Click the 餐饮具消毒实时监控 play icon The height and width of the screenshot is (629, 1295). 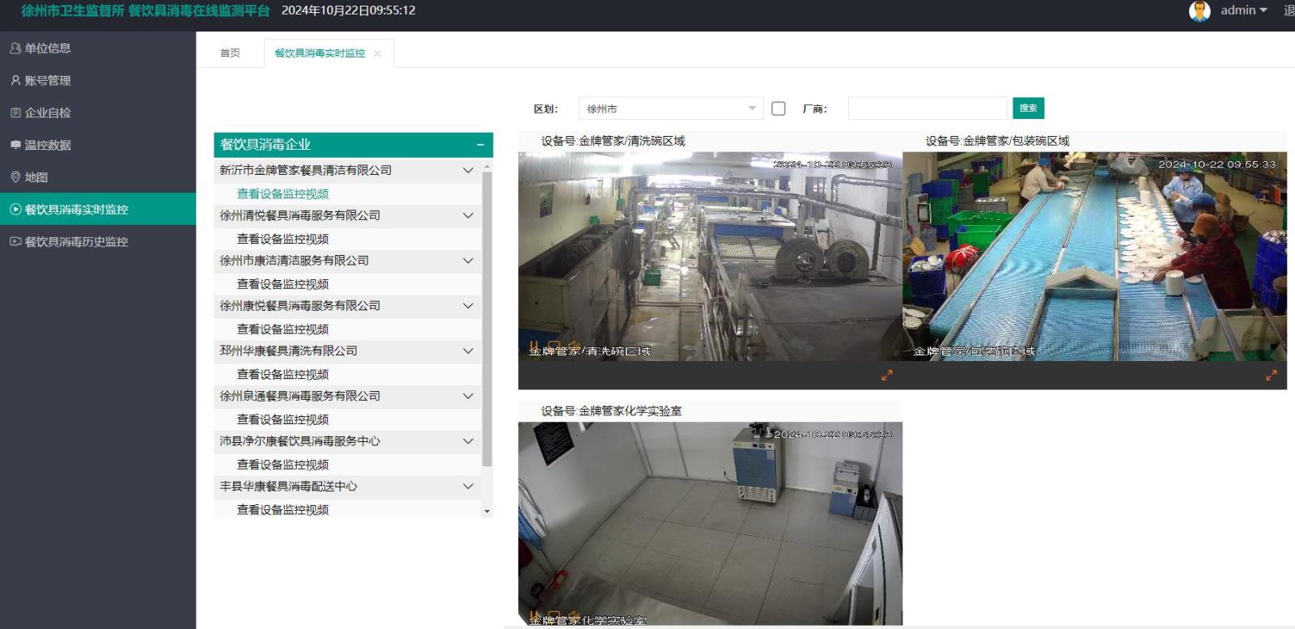tap(15, 209)
